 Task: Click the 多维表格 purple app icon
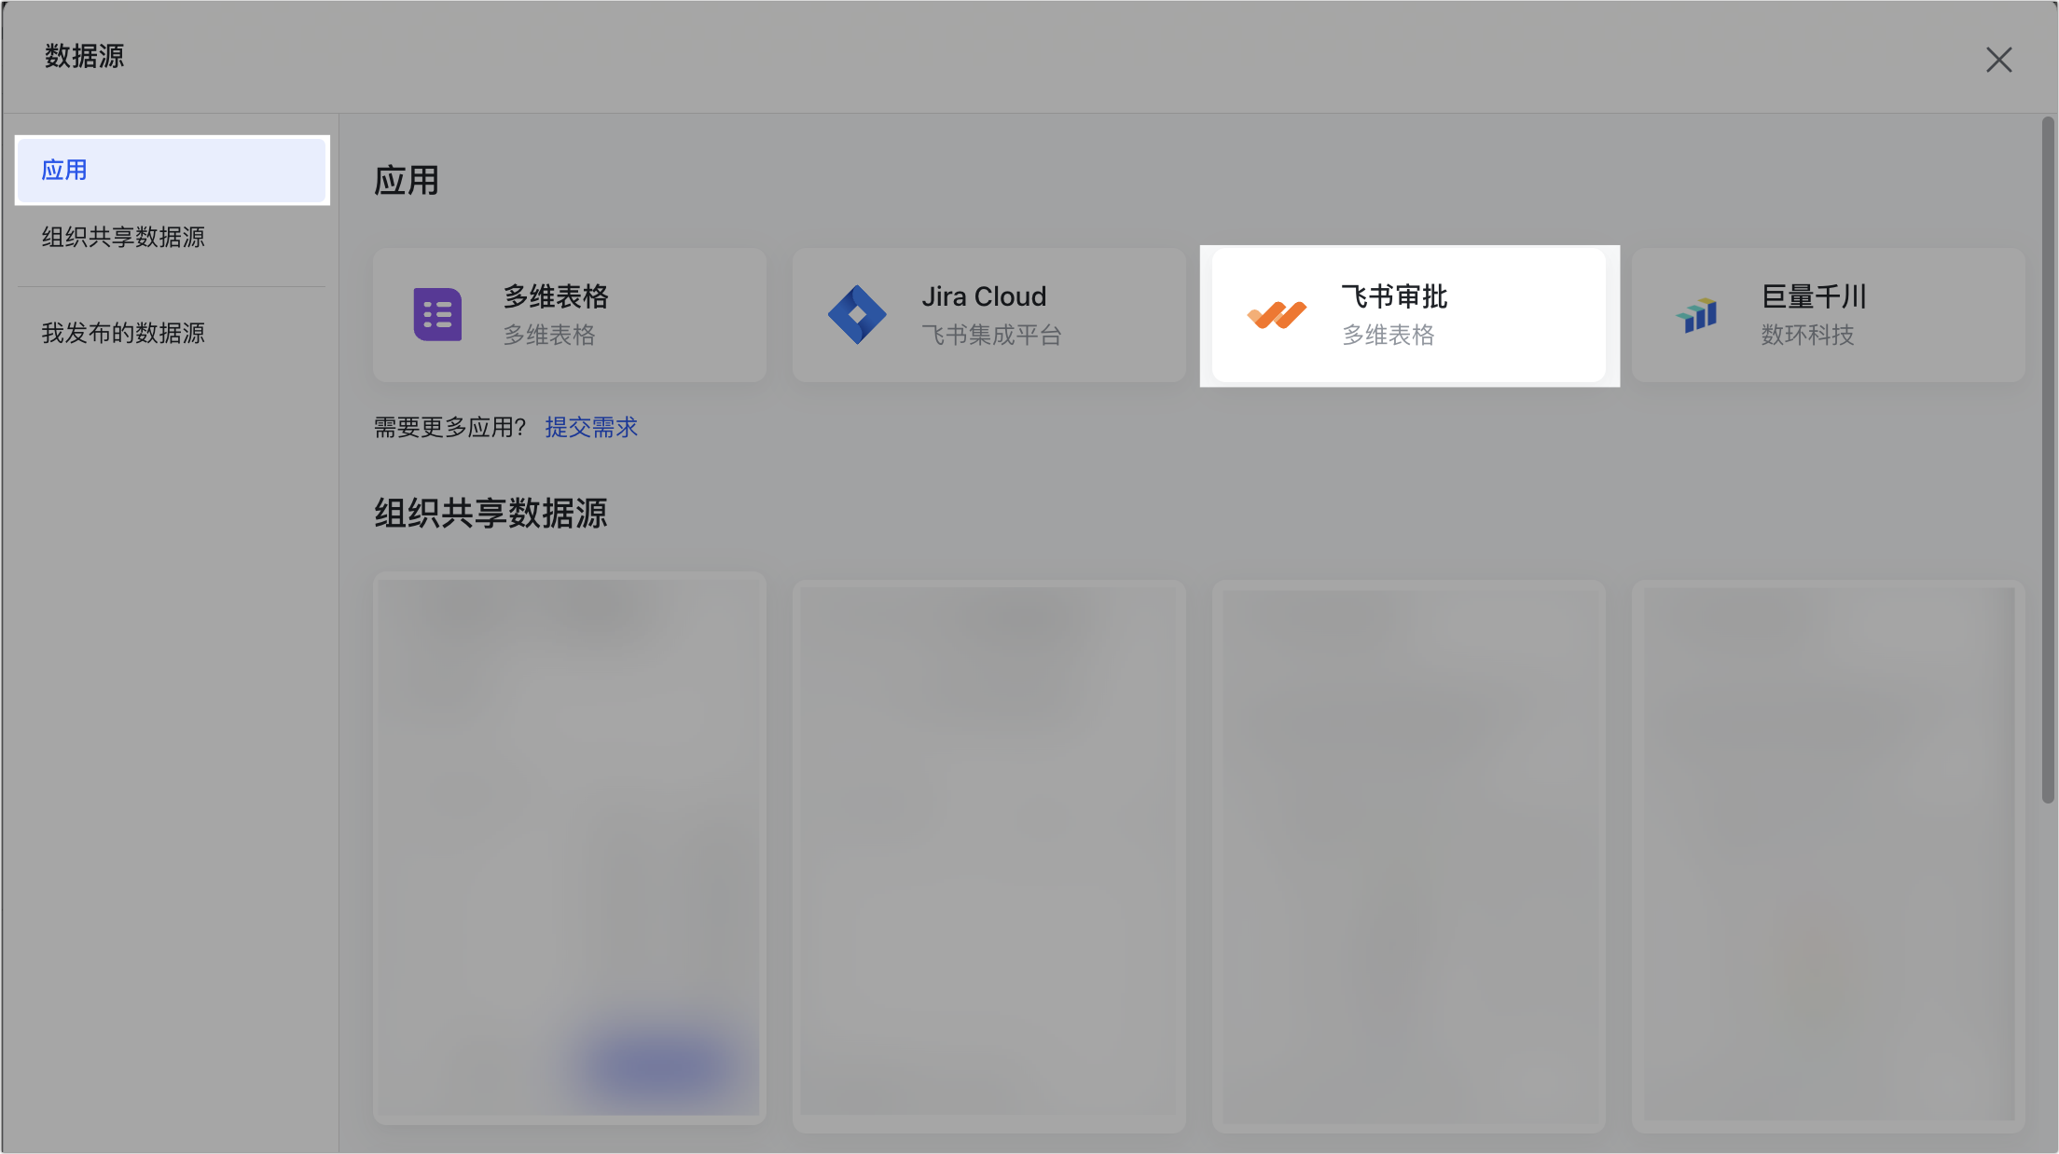pyautogui.click(x=437, y=315)
